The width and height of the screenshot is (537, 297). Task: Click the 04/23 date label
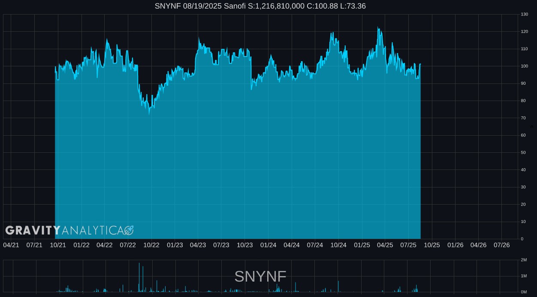198,245
